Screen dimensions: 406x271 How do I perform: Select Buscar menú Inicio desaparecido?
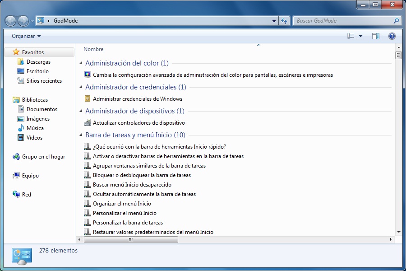point(132,185)
